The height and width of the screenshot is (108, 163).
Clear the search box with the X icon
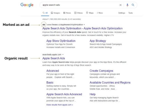(120, 5)
